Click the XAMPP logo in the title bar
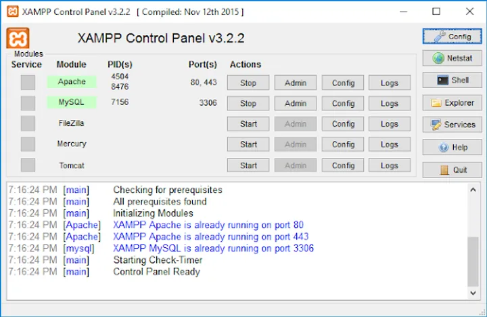The width and height of the screenshot is (487, 317). (13, 12)
